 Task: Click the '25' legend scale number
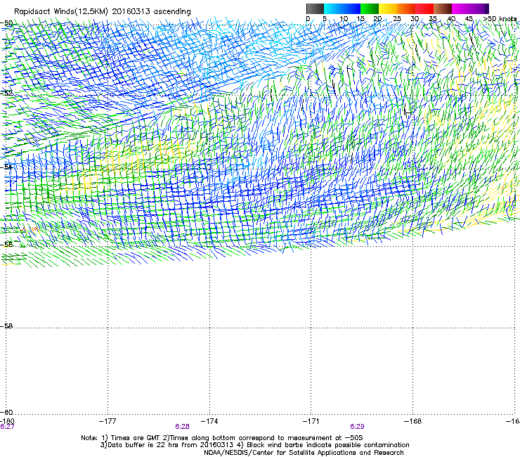click(x=397, y=19)
